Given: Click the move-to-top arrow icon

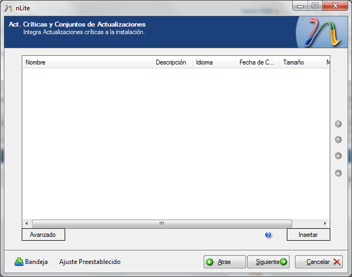Looking at the screenshot, I should tap(338, 124).
